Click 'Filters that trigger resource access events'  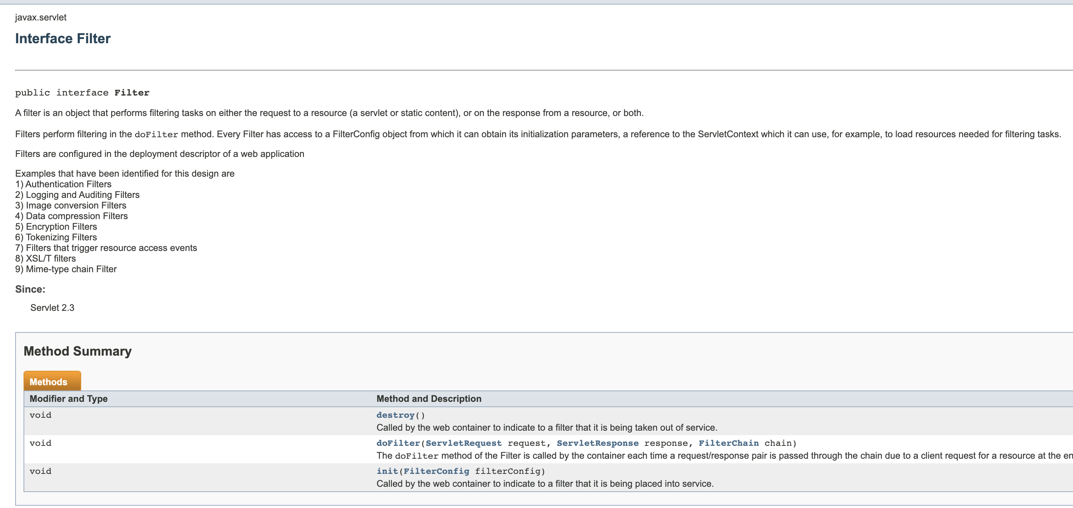(x=112, y=248)
